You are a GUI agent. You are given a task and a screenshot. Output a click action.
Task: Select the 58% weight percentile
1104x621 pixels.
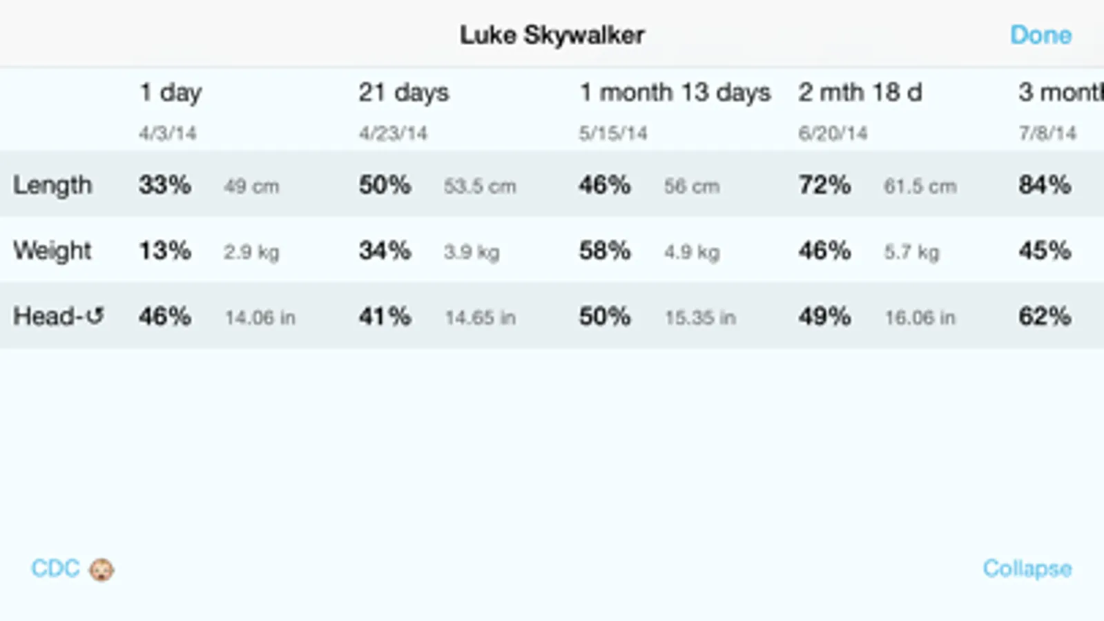[x=605, y=250]
